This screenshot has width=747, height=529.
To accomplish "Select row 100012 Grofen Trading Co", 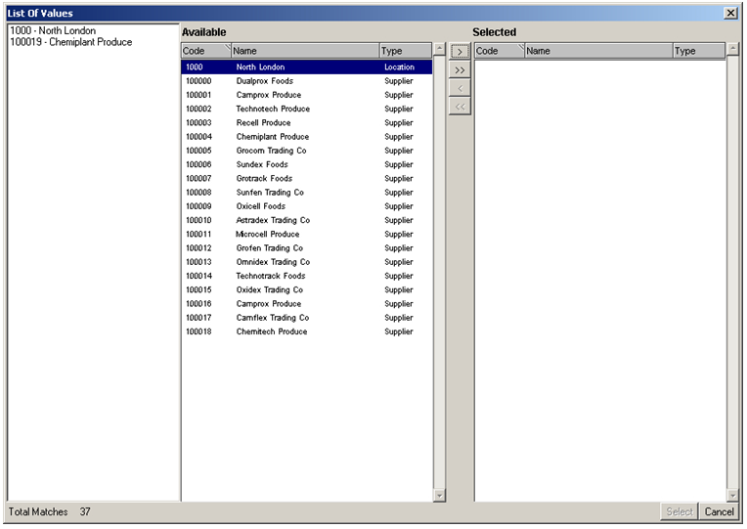I will click(x=307, y=247).
